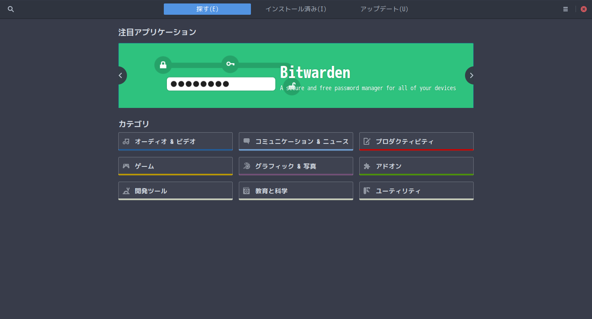Viewport: 592px width, 319px height.
Task: Open the グラフィック & 写真 category
Action: pos(296,166)
